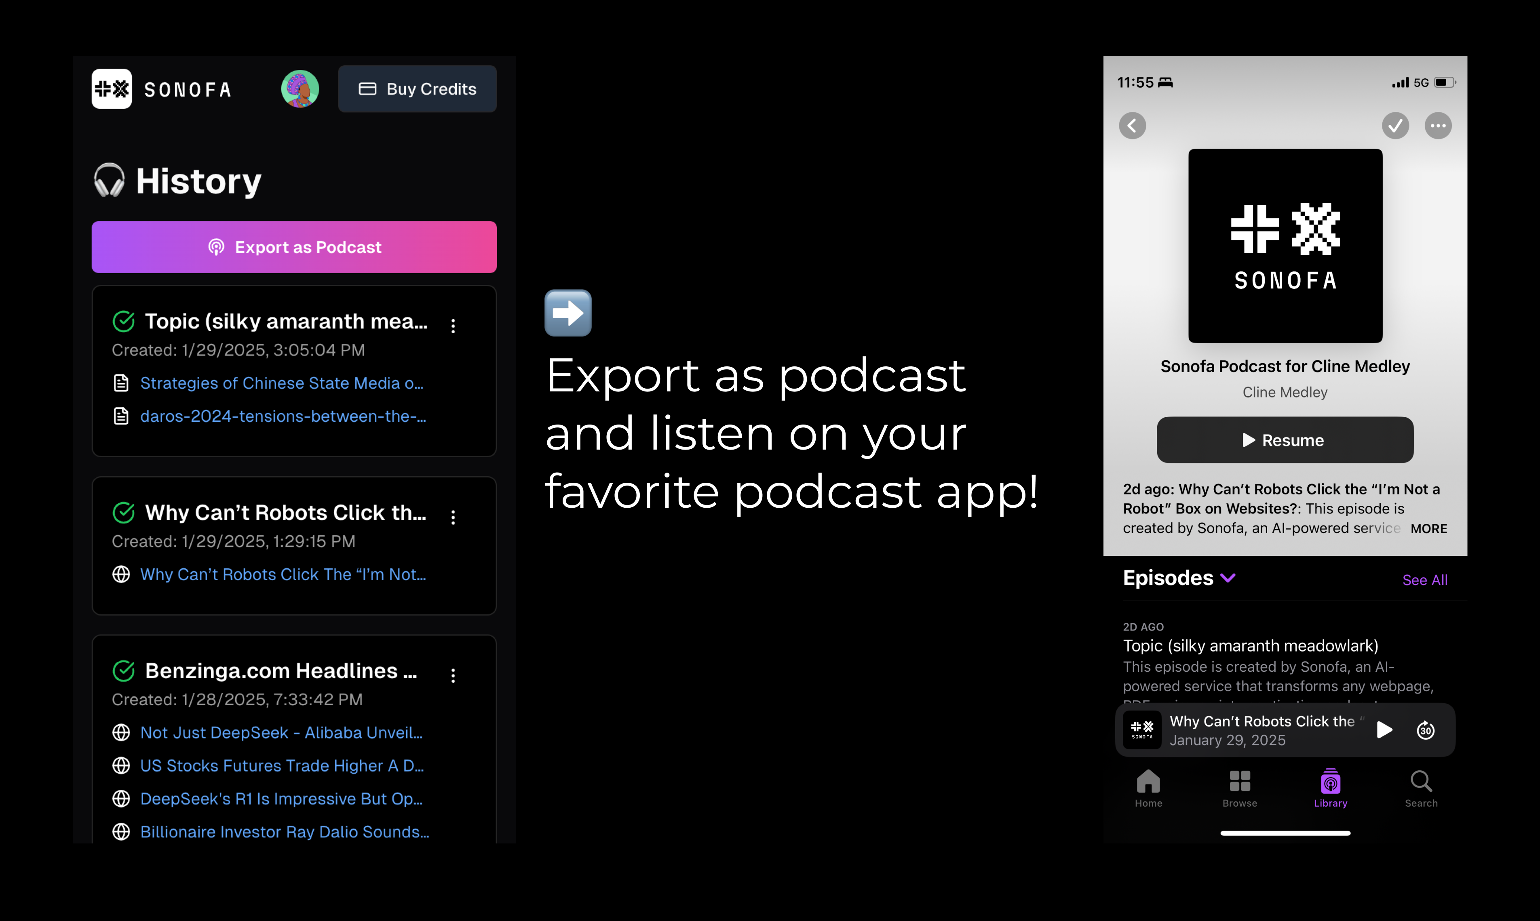
Task: Tap the back chevron in podcast app
Action: pos(1132,126)
